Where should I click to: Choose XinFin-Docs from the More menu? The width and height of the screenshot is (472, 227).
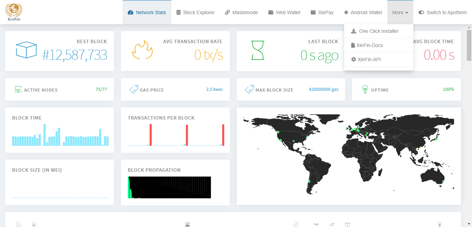[369, 45]
